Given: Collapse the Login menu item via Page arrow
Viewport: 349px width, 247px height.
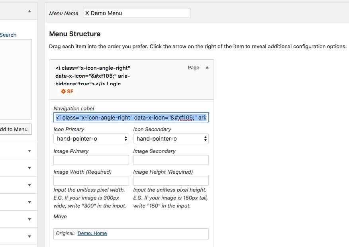Looking at the screenshot, I should tap(207, 68).
